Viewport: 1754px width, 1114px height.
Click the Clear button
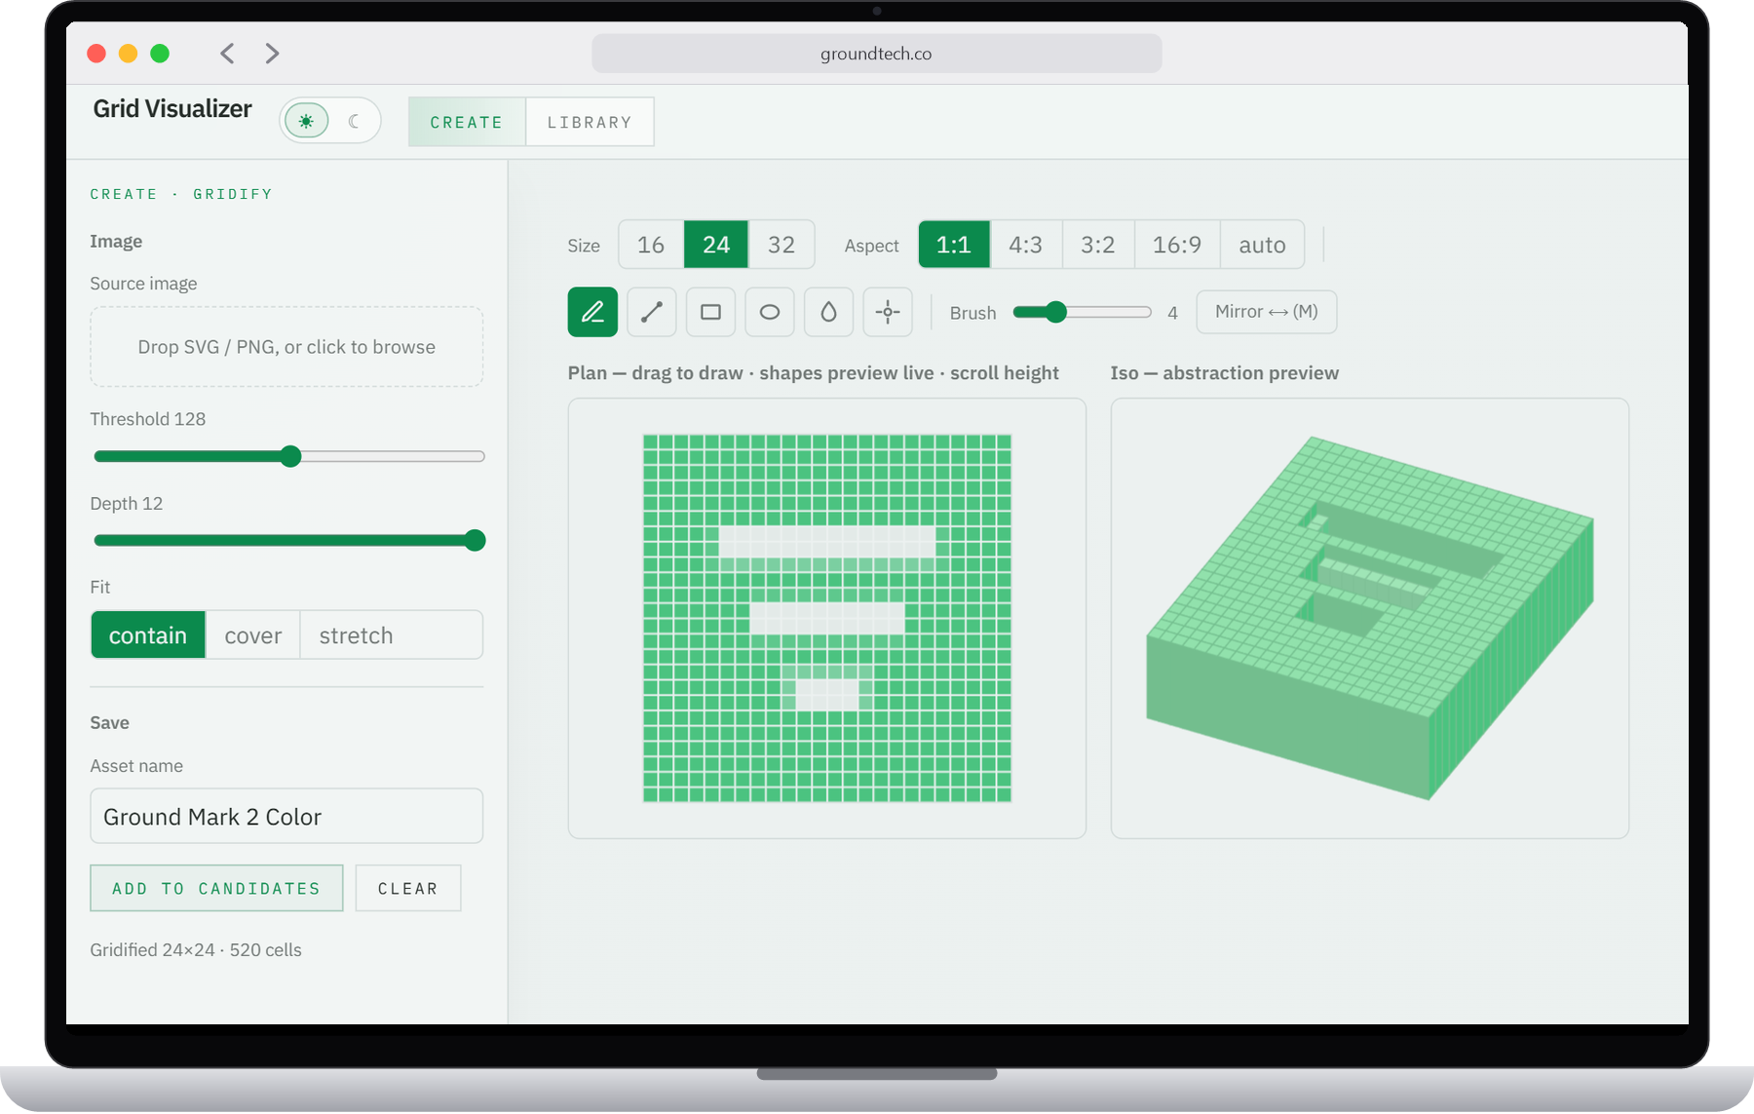[408, 888]
